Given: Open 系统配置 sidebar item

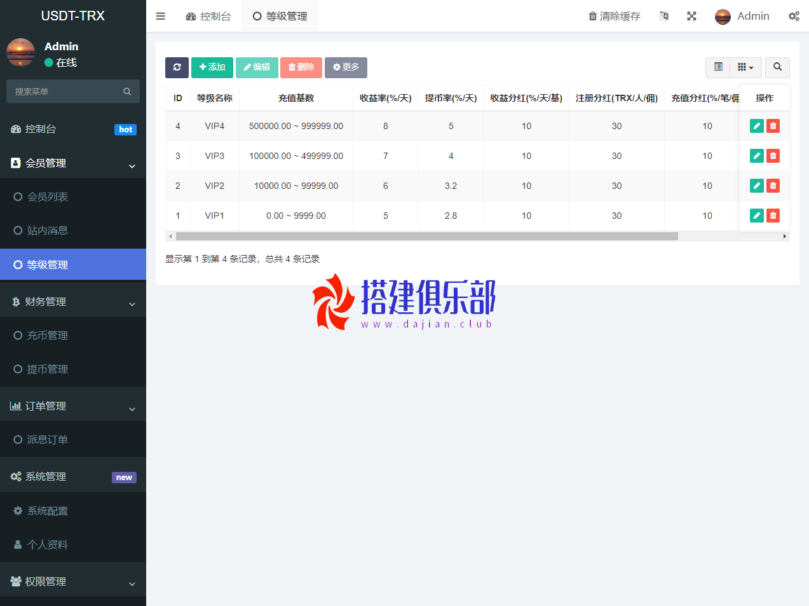Looking at the screenshot, I should point(73,511).
